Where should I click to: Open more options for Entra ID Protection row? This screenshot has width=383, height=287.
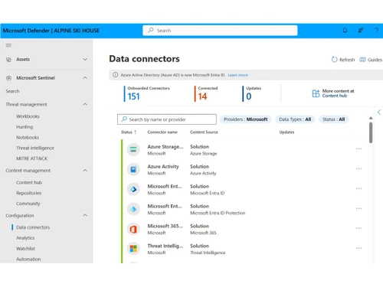click(358, 208)
